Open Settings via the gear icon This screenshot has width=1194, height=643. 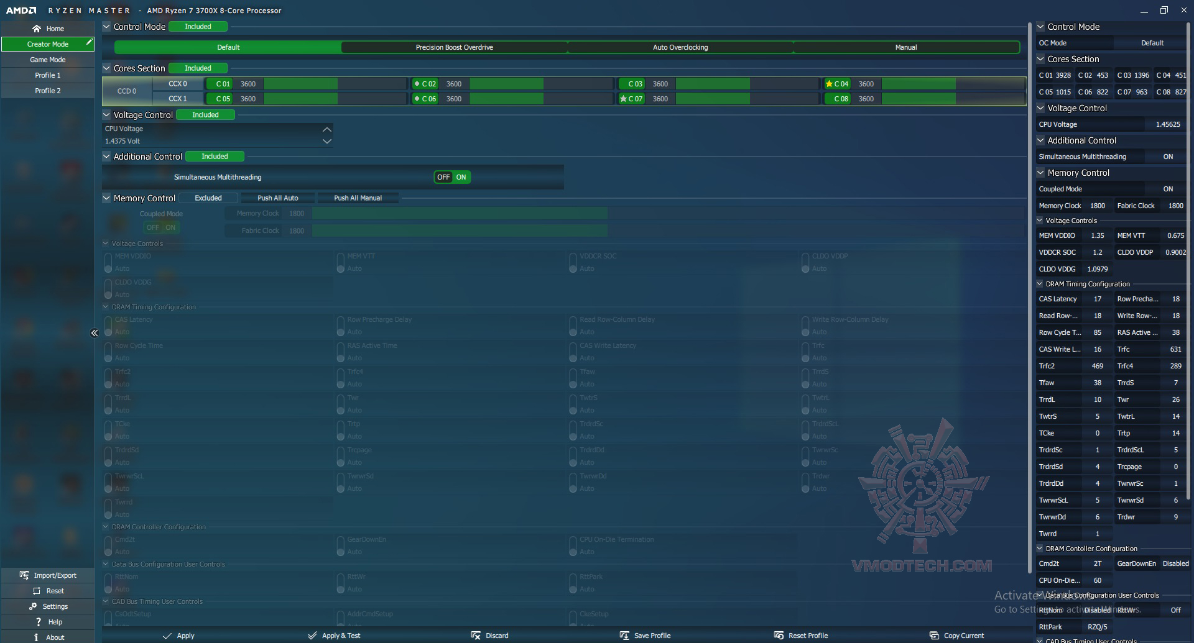(x=33, y=606)
